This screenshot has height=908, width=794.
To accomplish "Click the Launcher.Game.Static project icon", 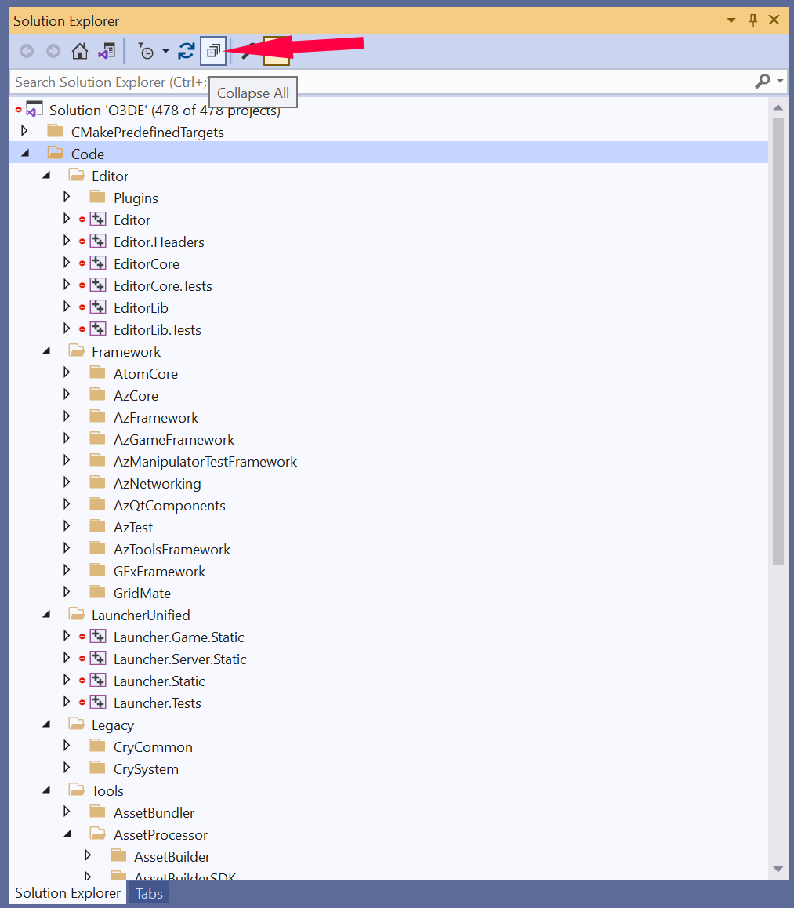I will (98, 637).
